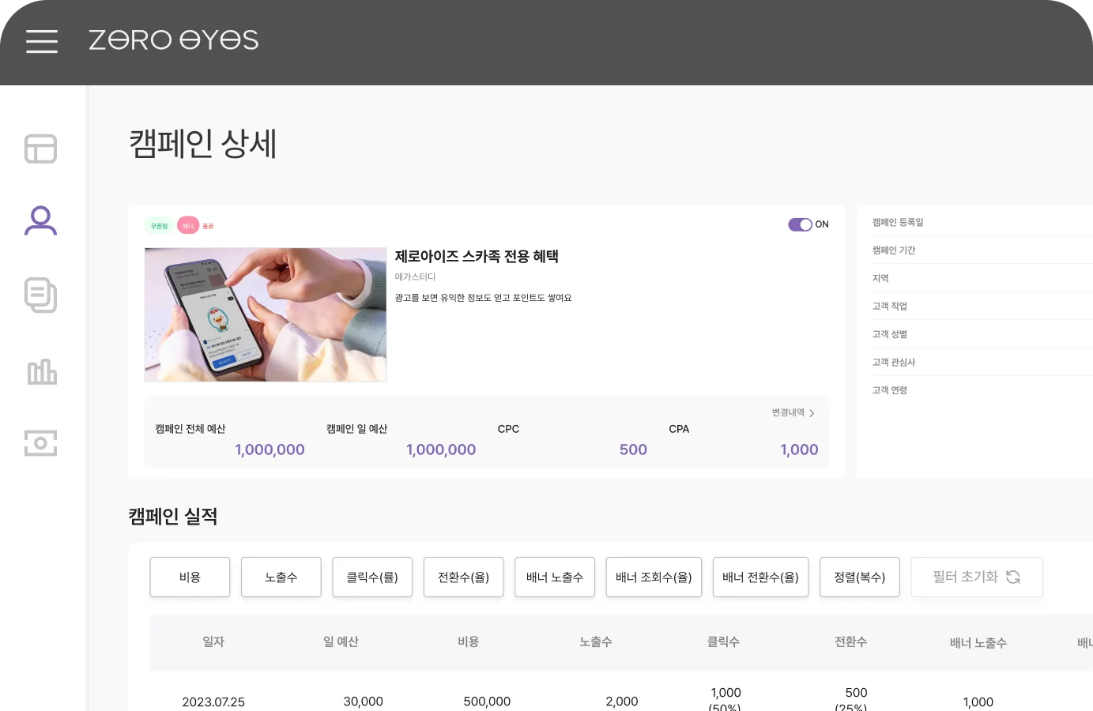This screenshot has width=1093, height=711.
Task: Click the campaign phone thumbnail image
Action: tap(266, 314)
